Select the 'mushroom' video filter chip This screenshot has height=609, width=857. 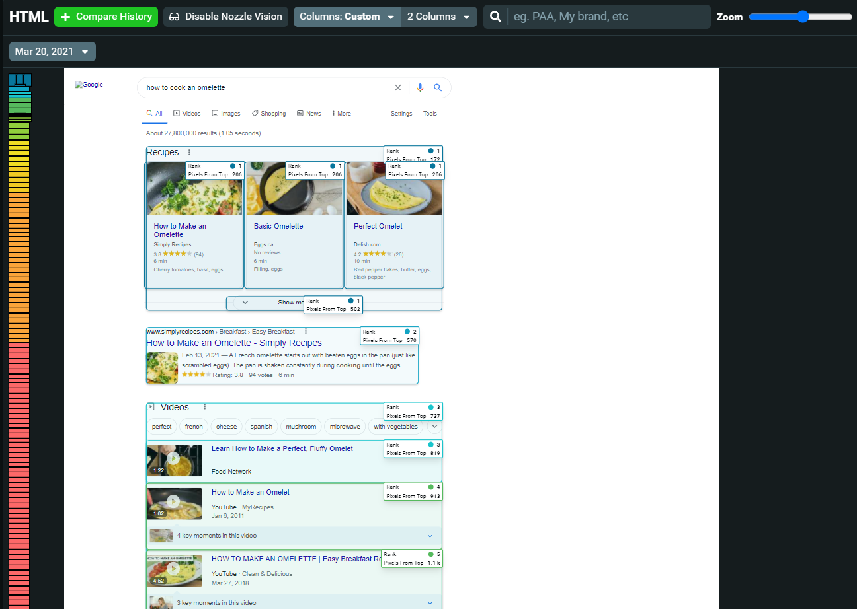point(301,427)
